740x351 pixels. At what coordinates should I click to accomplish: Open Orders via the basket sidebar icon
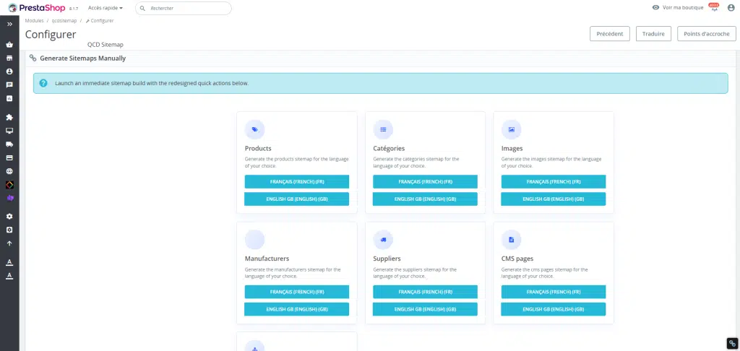point(9,45)
